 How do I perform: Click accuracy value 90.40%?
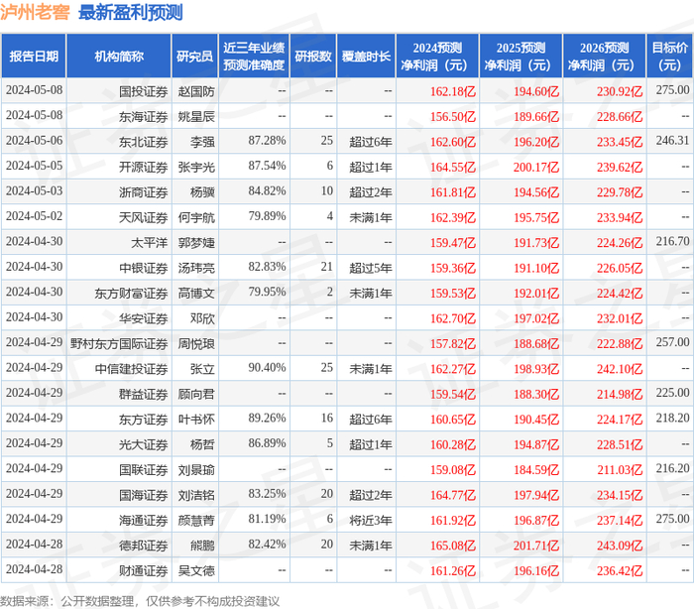267,368
